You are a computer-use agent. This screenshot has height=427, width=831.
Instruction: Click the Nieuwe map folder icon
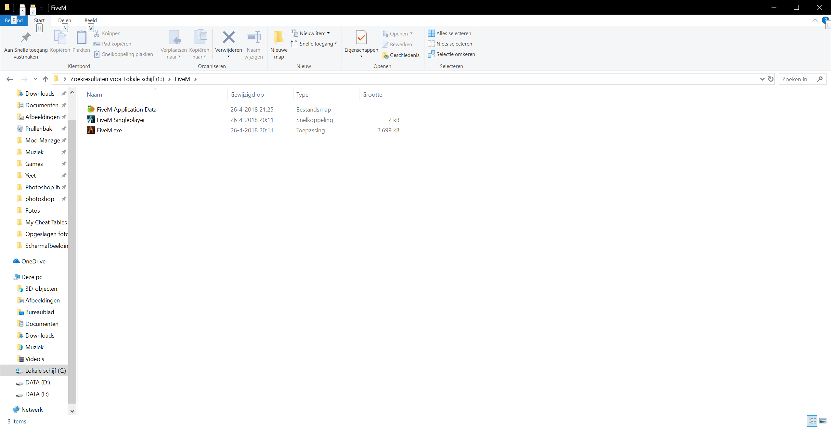coord(279,38)
